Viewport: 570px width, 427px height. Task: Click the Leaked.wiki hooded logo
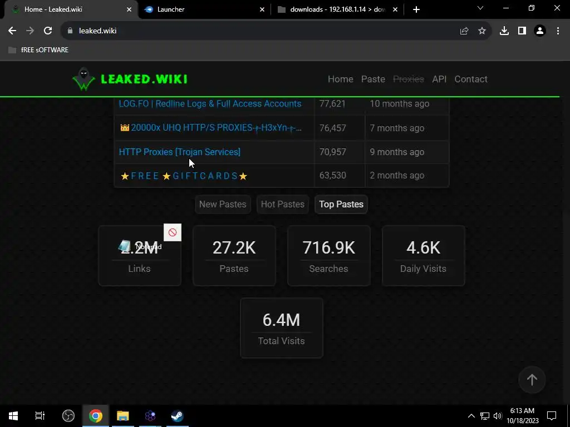click(83, 79)
